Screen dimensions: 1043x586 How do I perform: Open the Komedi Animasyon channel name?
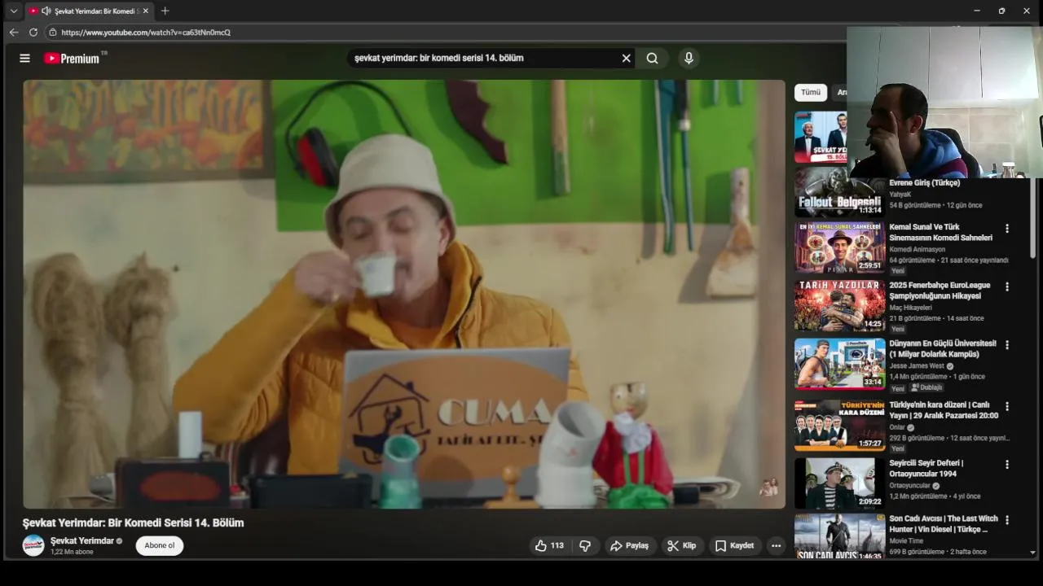(918, 249)
